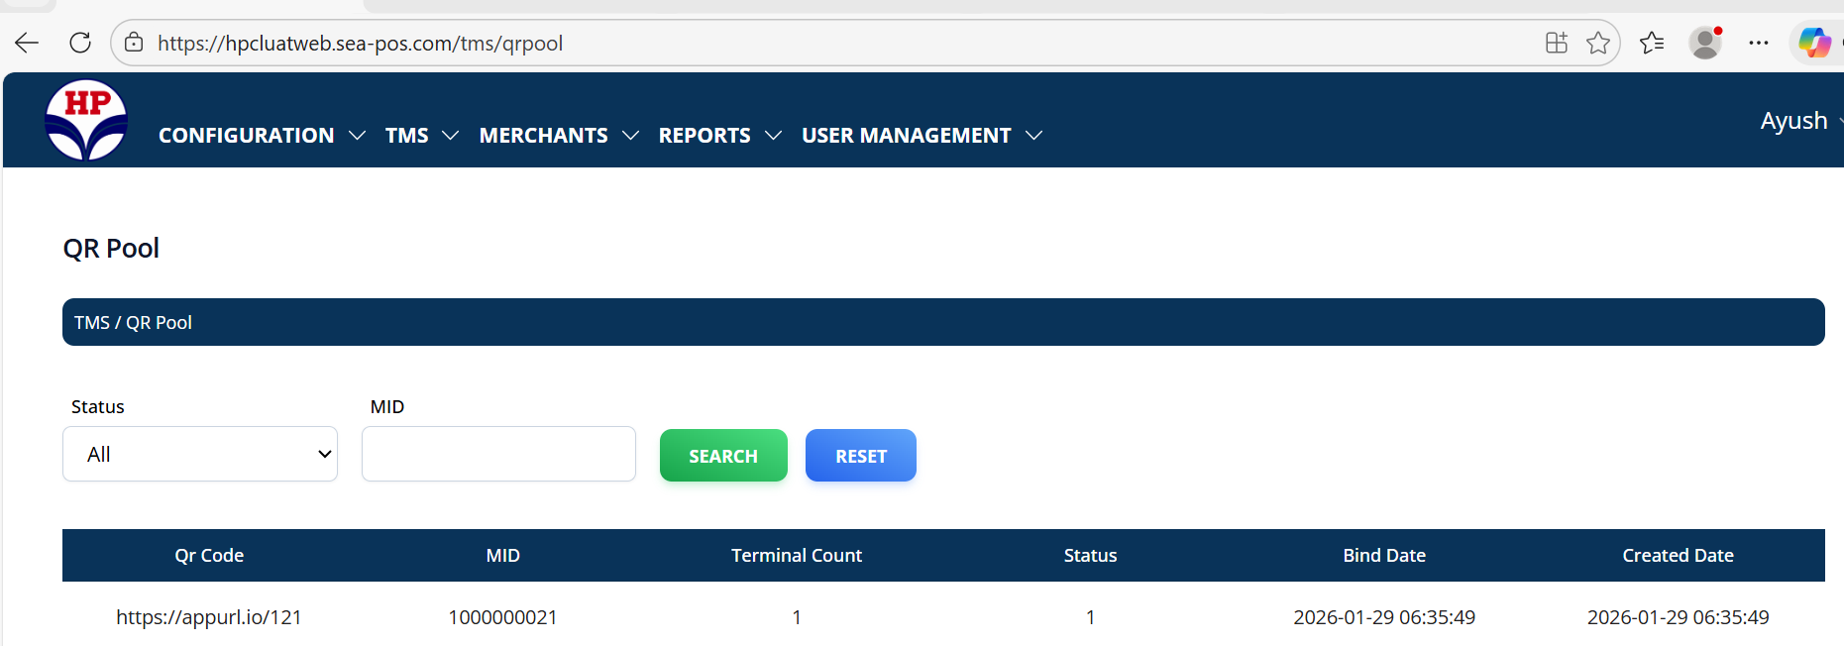Viewport: 1844px width, 646px height.
Task: Open browser settings ellipsis menu
Action: (x=1759, y=43)
